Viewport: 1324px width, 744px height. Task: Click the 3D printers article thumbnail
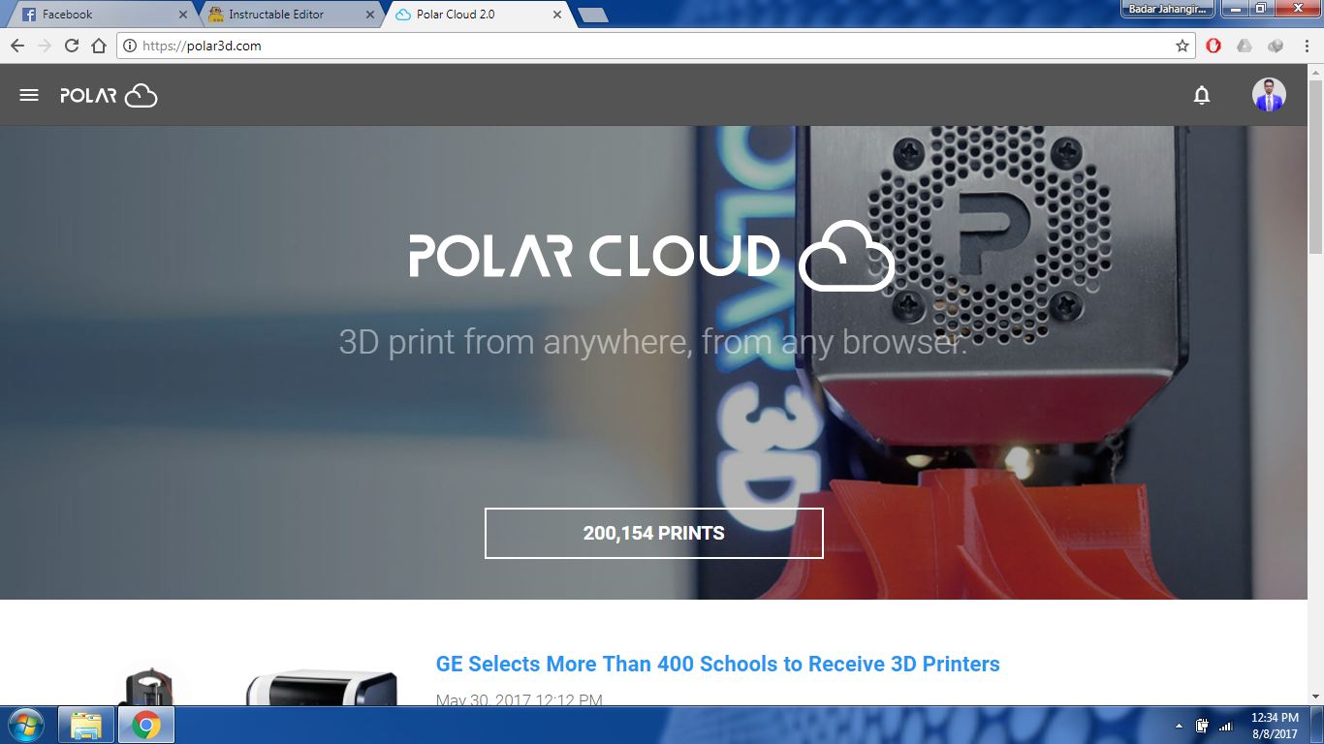[x=257, y=683]
